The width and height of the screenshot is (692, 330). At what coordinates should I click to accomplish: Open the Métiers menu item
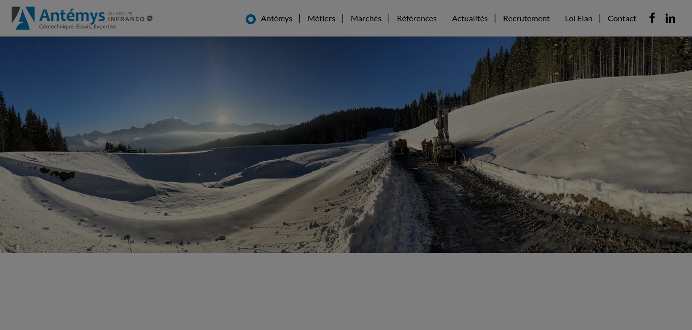(x=321, y=18)
